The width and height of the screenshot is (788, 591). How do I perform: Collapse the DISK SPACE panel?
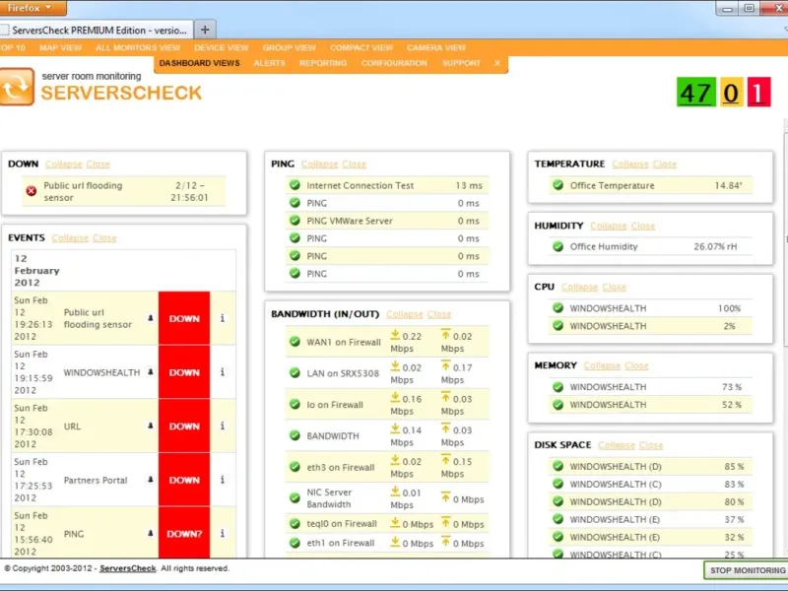(617, 445)
